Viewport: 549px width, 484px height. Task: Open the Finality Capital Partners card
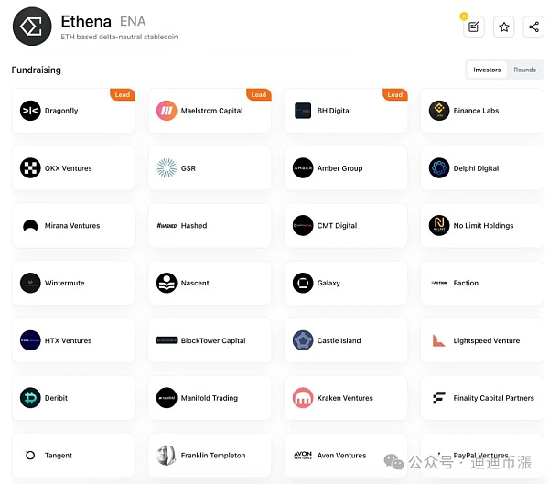click(482, 398)
